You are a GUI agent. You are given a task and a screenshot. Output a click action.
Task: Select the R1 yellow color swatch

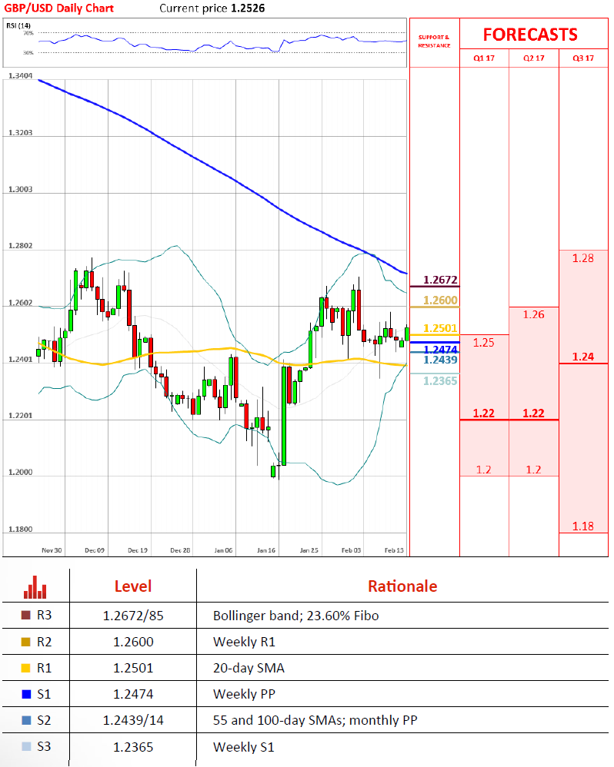click(26, 668)
